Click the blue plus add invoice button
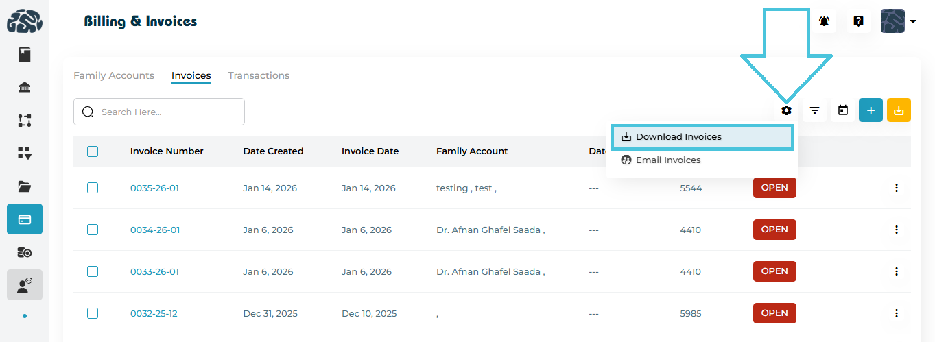The height and width of the screenshot is (342, 935). (x=871, y=110)
